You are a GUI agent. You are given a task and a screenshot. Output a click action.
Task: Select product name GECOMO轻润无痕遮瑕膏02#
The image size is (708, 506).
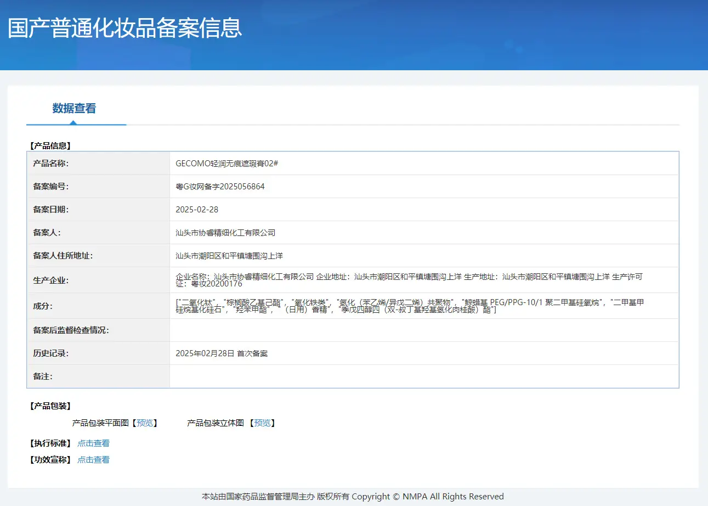pos(227,164)
